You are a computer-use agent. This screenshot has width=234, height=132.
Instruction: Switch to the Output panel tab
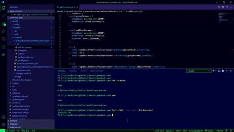[83, 71]
